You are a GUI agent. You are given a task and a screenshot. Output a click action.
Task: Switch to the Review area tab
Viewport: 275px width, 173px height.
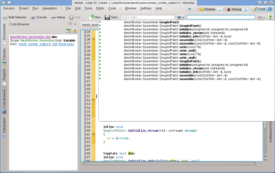211,9
